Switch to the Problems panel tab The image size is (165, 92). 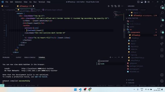(x=6, y=57)
